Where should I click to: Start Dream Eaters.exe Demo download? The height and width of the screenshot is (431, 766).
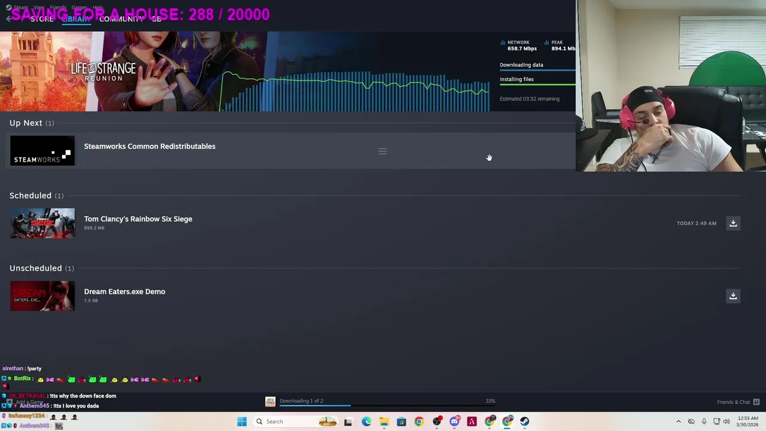tap(733, 296)
